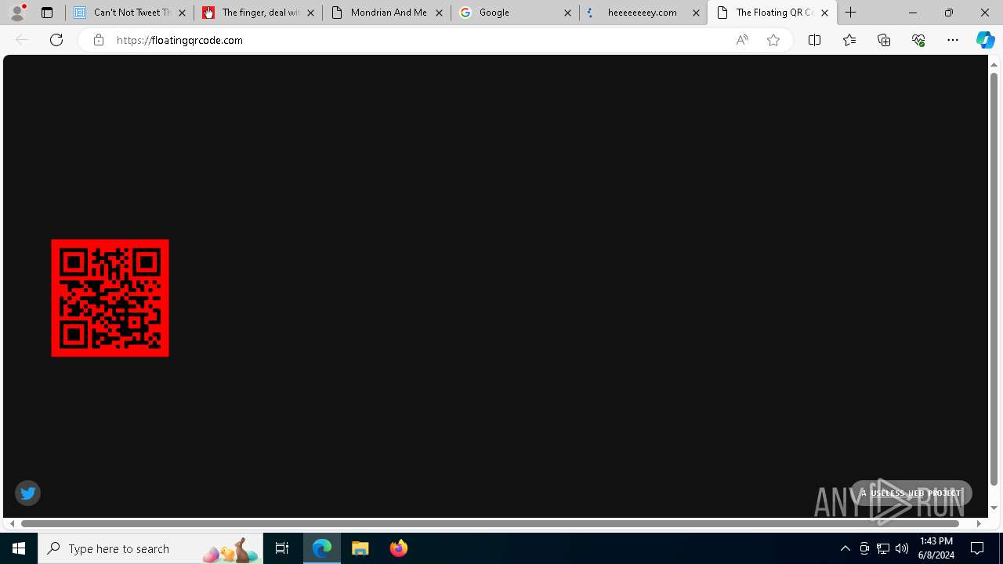Close the Mondrian And Me tab
The height and width of the screenshot is (564, 1003).
pyautogui.click(x=439, y=13)
